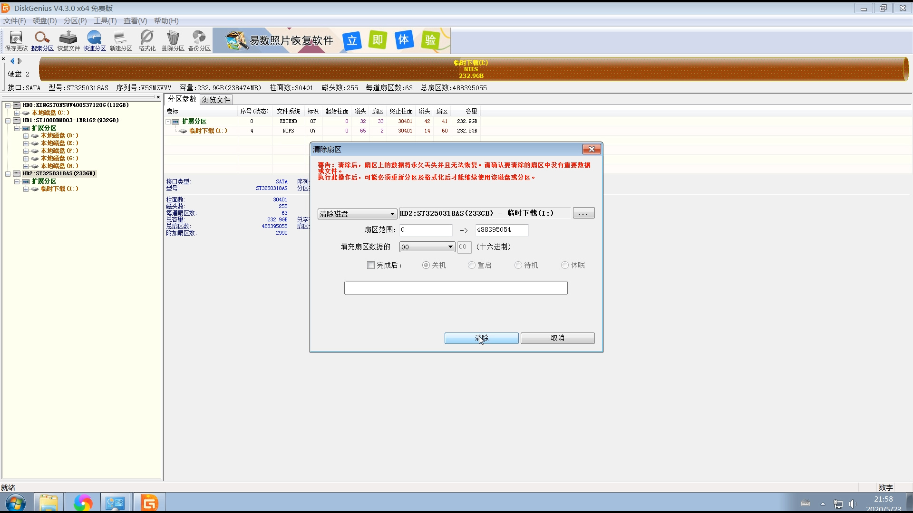Select the 休眠 (hibernate) radio button
This screenshot has width=913, height=513.
(x=565, y=265)
